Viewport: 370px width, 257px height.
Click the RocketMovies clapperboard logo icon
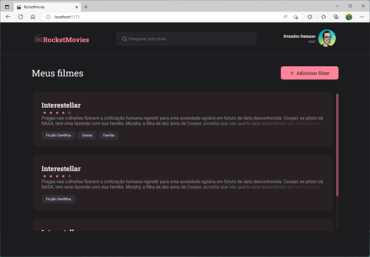[x=38, y=38]
